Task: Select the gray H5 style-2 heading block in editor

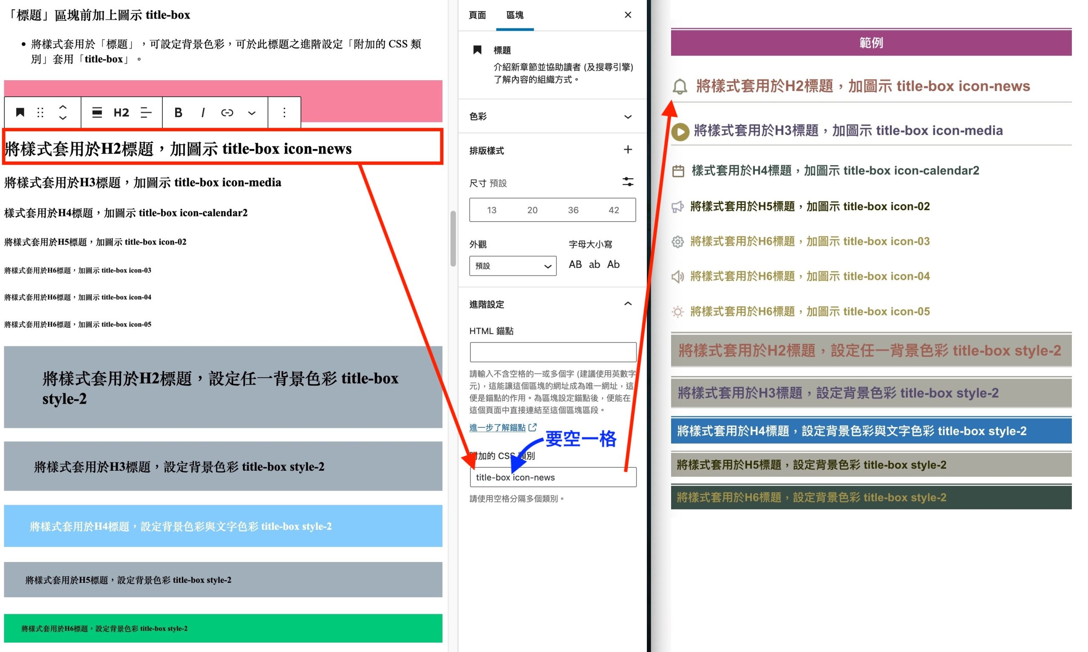Action: coord(223,579)
